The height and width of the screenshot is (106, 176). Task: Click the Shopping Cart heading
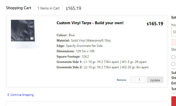[x=18, y=8]
